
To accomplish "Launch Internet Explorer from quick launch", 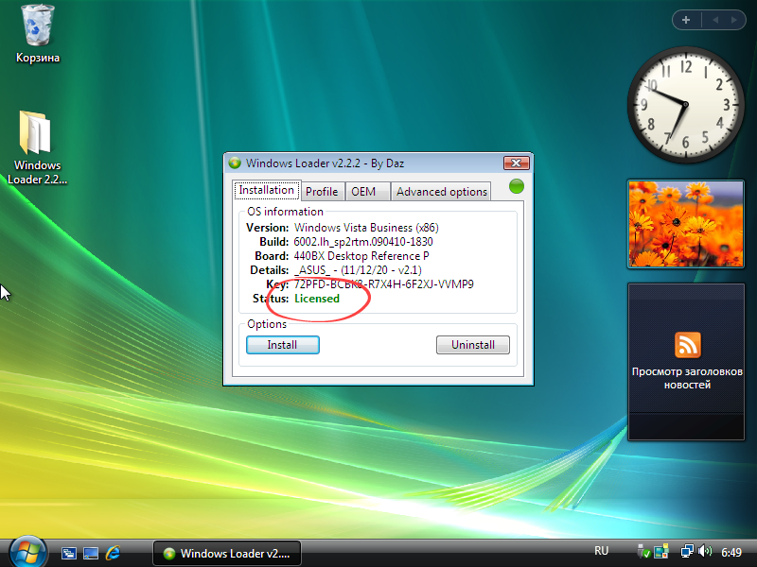I will [x=113, y=553].
